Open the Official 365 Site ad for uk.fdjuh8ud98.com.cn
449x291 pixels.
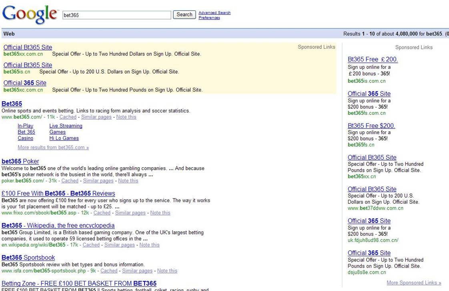tap(369, 221)
